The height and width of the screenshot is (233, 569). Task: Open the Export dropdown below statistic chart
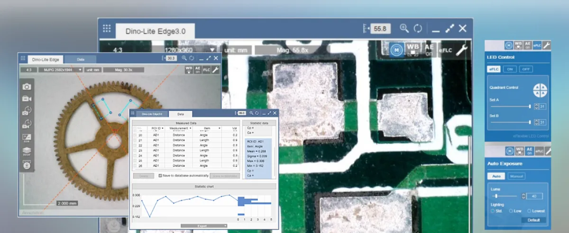click(x=205, y=226)
